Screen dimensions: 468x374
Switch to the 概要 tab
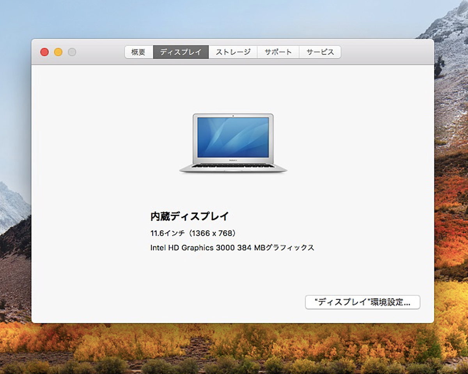click(139, 52)
